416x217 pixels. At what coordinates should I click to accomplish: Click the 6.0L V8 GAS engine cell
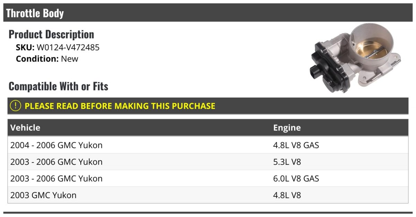[x=296, y=178]
